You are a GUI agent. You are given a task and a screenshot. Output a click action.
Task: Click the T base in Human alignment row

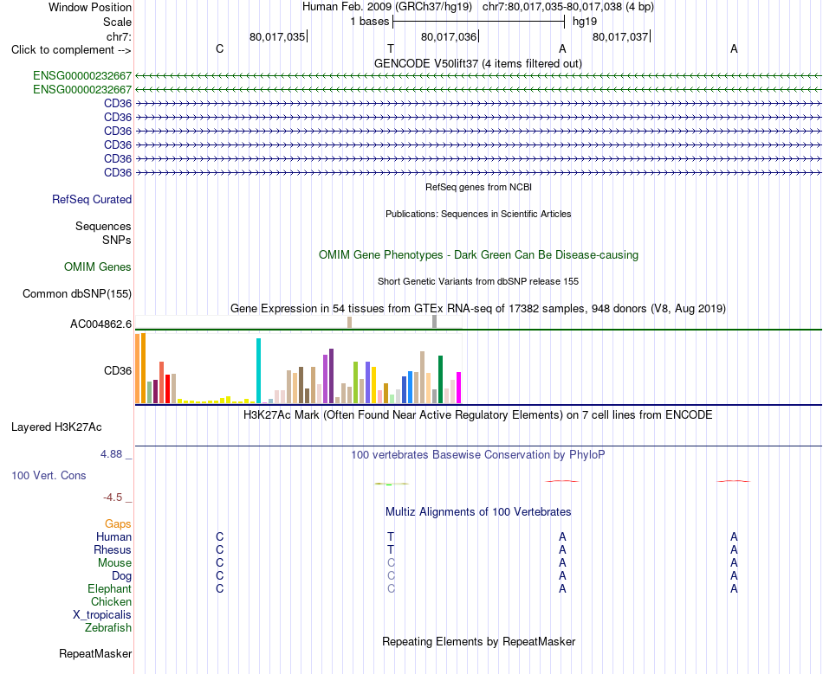[x=391, y=536]
